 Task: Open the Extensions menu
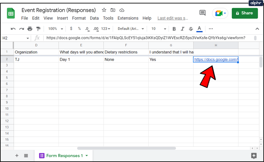(x=128, y=18)
